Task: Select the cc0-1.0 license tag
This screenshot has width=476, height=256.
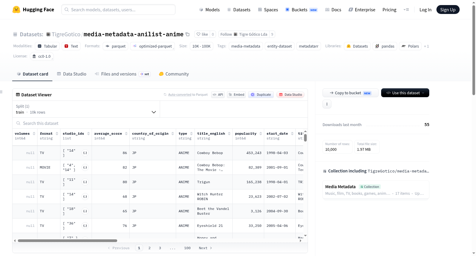Action: coord(42,56)
